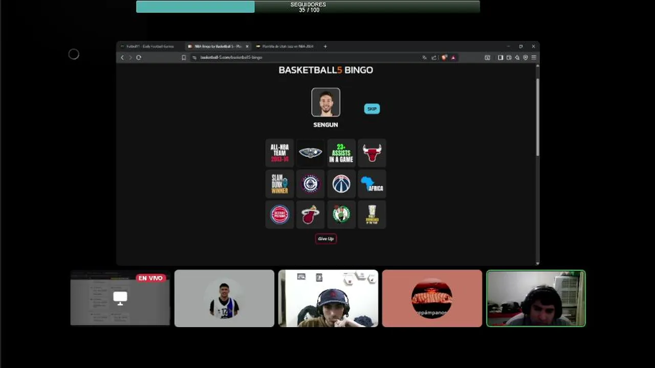This screenshot has height=368, width=655.
Task: Select the Chicago Bulls logo cell
Action: click(372, 153)
